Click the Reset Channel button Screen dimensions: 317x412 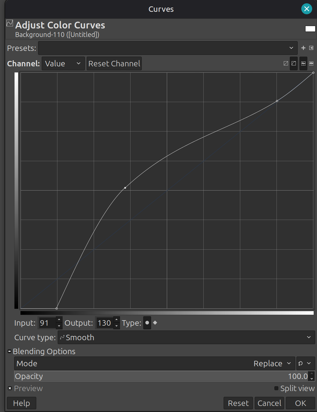coord(114,64)
